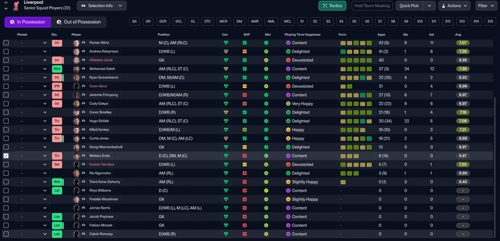Viewport: 500px width, 241px height.
Task: Open the Filter dropdown
Action: pyautogui.click(x=486, y=6)
